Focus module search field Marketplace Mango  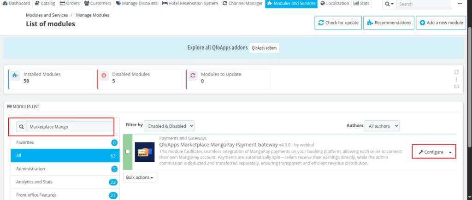coord(70,127)
